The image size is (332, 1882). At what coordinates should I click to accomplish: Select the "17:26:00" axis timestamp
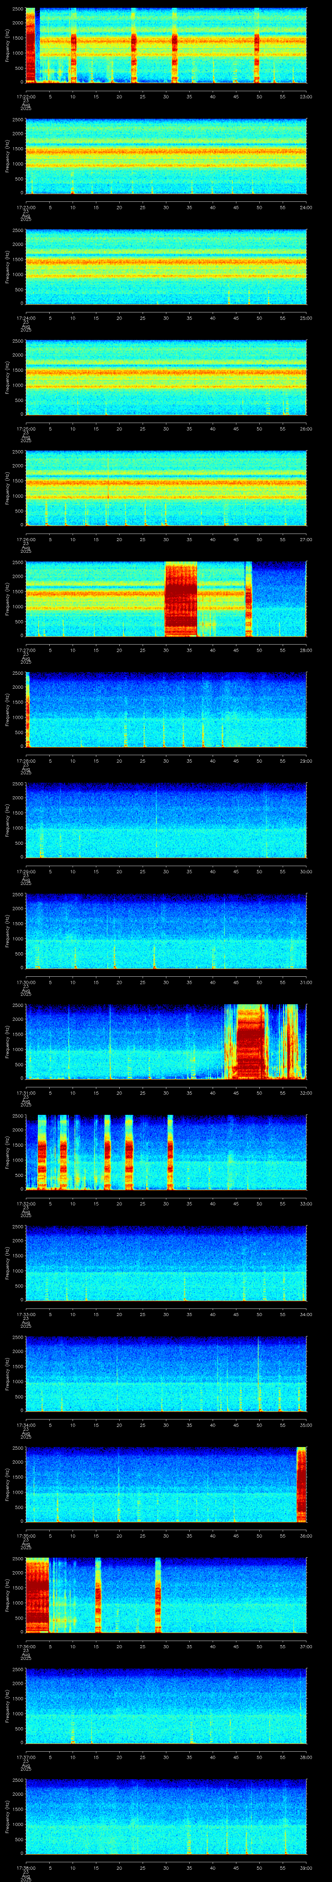click(x=26, y=539)
